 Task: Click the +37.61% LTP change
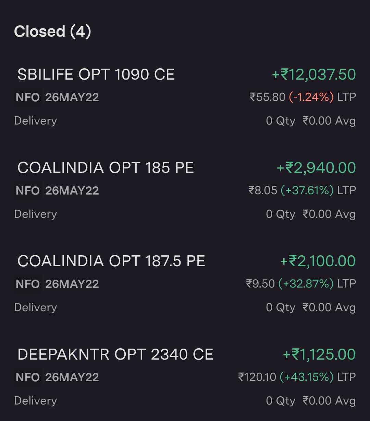307,190
